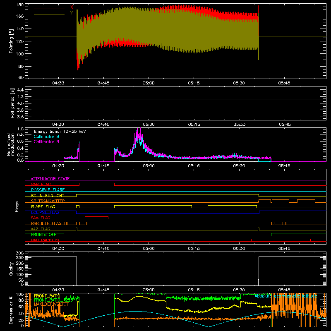Click the 'Normalized modulation' axis title

tap(10, 144)
